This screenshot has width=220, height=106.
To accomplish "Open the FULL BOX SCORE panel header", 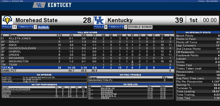I will 87,33.
